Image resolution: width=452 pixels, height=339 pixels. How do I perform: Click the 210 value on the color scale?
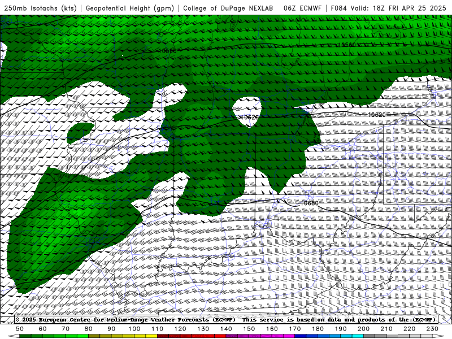coord(386,329)
